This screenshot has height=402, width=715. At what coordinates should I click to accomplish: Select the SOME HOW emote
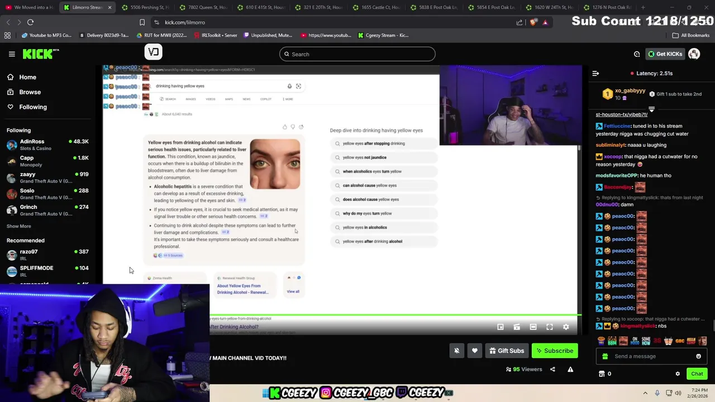click(646, 341)
